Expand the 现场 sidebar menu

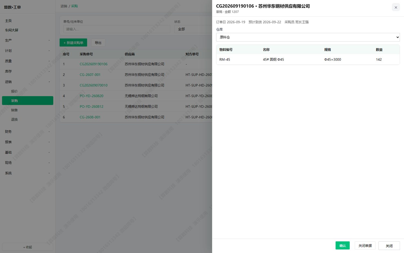pos(27,163)
